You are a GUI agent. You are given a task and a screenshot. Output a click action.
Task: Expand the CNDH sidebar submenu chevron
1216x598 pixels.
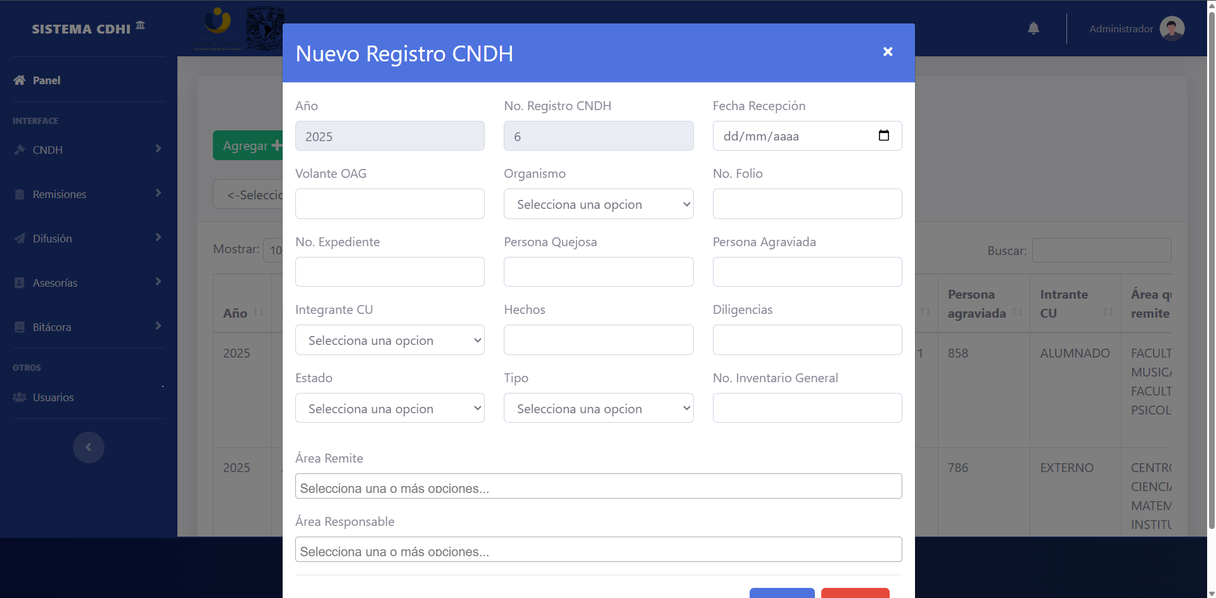click(158, 149)
